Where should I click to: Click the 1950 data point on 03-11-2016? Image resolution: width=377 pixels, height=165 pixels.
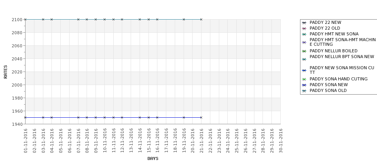pyautogui.click(x=43, y=117)
